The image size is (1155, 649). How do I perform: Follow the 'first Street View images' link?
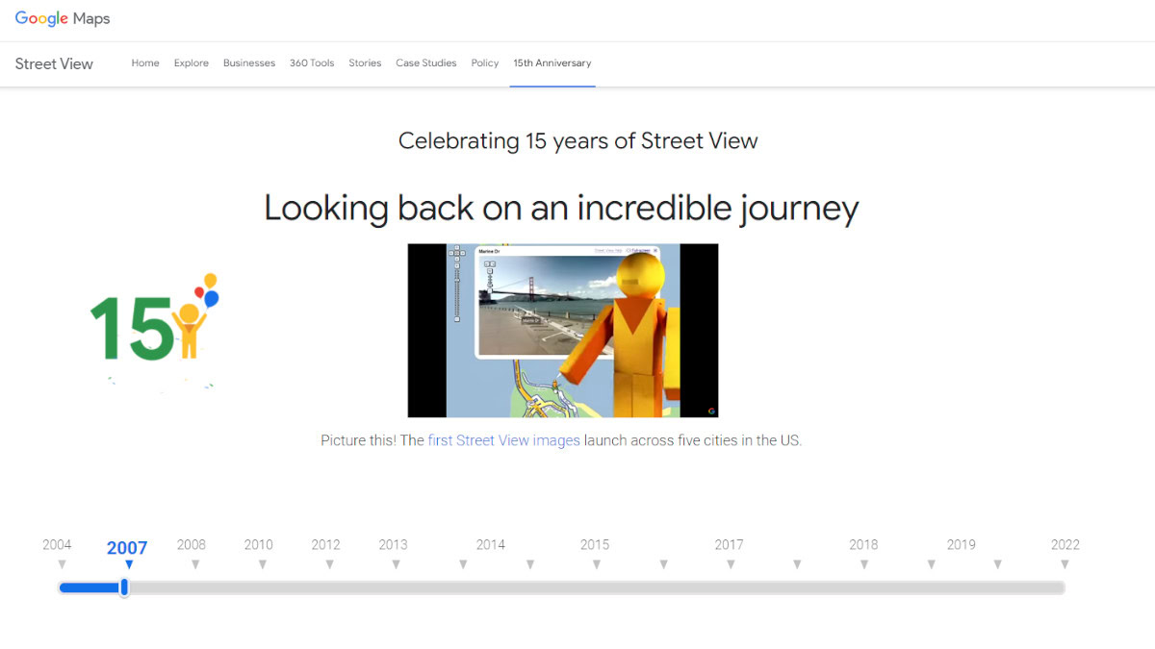[x=504, y=440]
